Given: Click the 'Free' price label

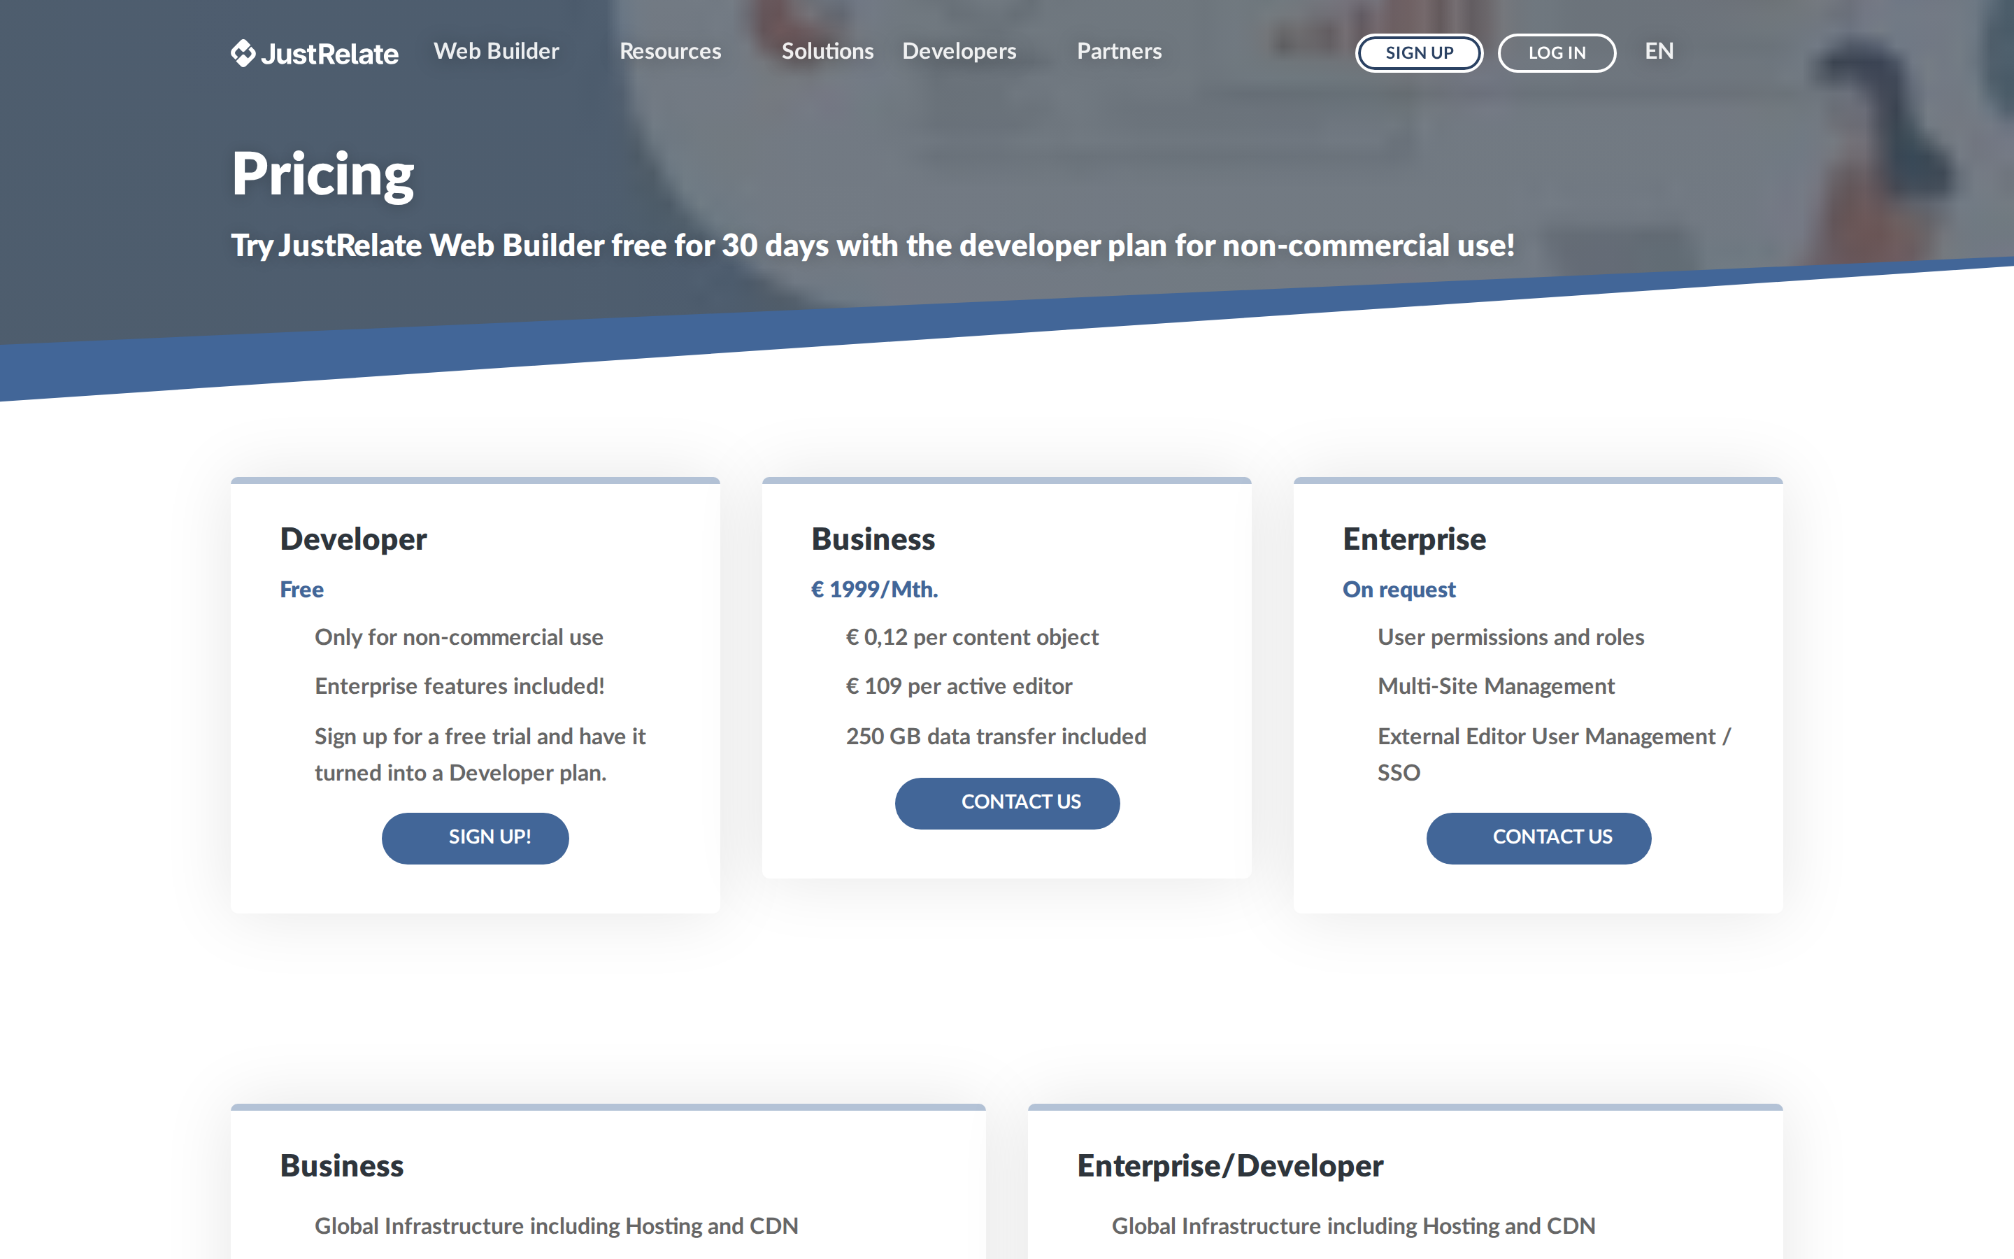Looking at the screenshot, I should pos(301,589).
